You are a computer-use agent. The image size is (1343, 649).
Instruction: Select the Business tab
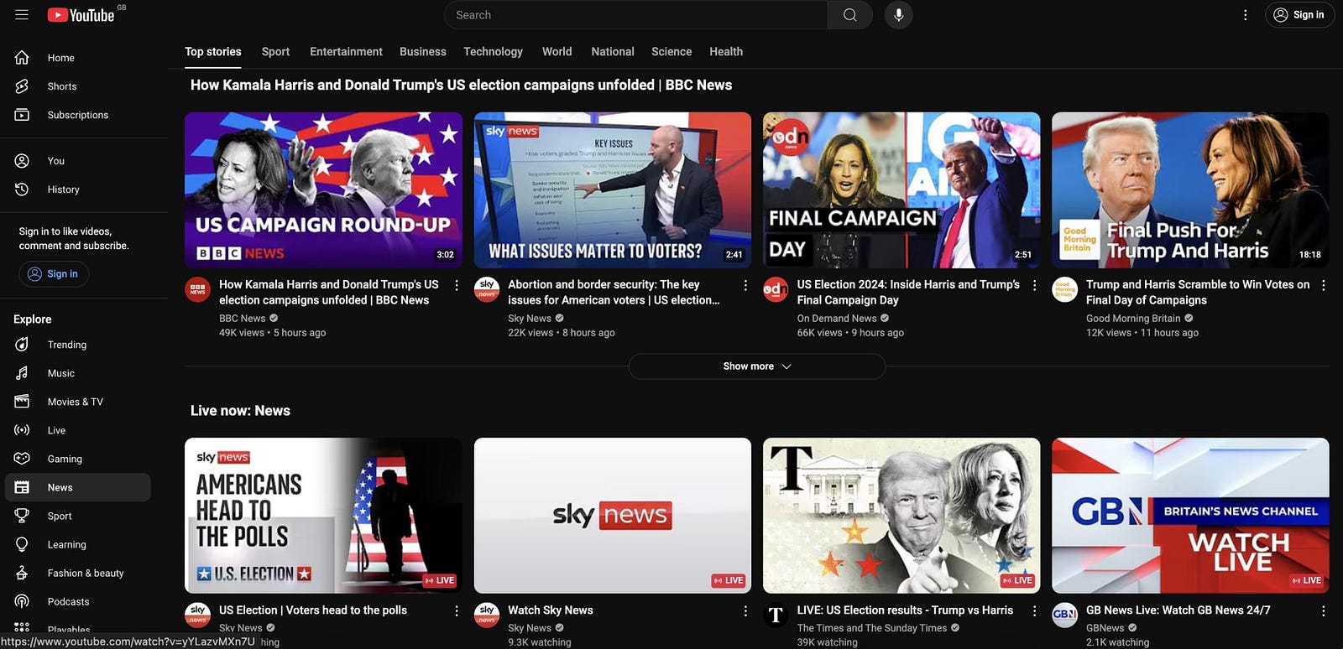(423, 52)
